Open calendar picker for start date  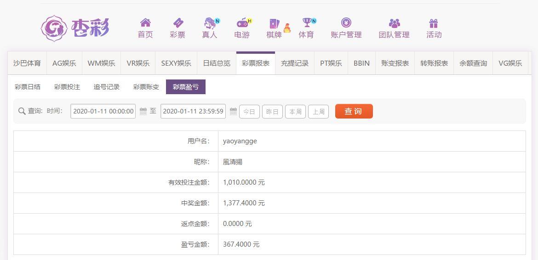[143, 111]
